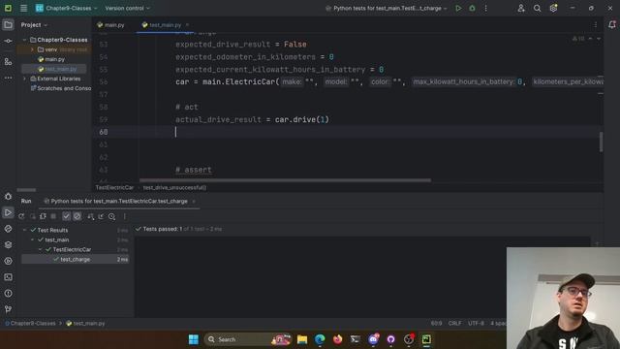Open the Python Console tool window
This screenshot has height=349, width=620.
(x=8, y=229)
